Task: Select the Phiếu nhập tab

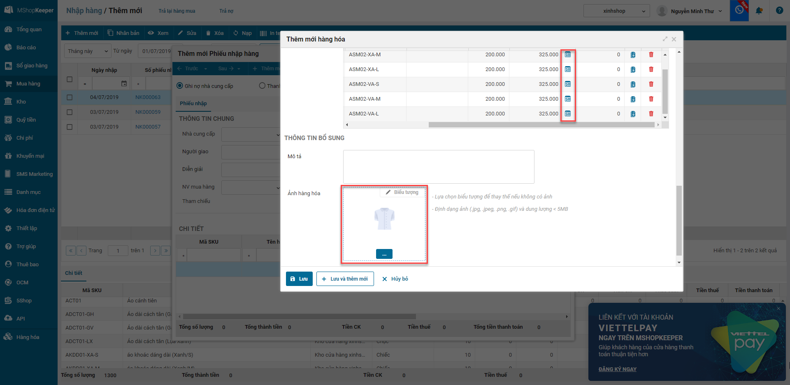Action: 193,104
